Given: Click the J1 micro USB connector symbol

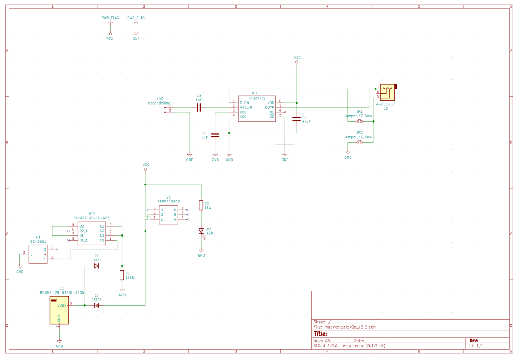Looking at the screenshot, I should point(59,310).
